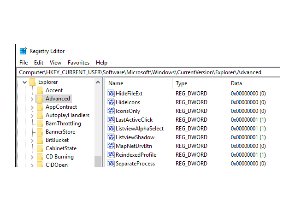Open the View menu
This screenshot has height=212, width=295.
coord(55,63)
